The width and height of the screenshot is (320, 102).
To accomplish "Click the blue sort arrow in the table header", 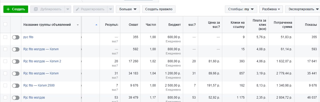I will coord(96,25).
